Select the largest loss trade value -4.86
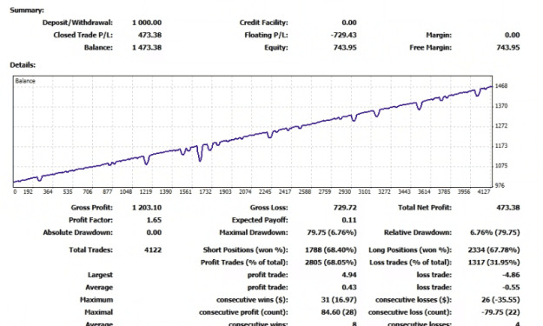 511,275
